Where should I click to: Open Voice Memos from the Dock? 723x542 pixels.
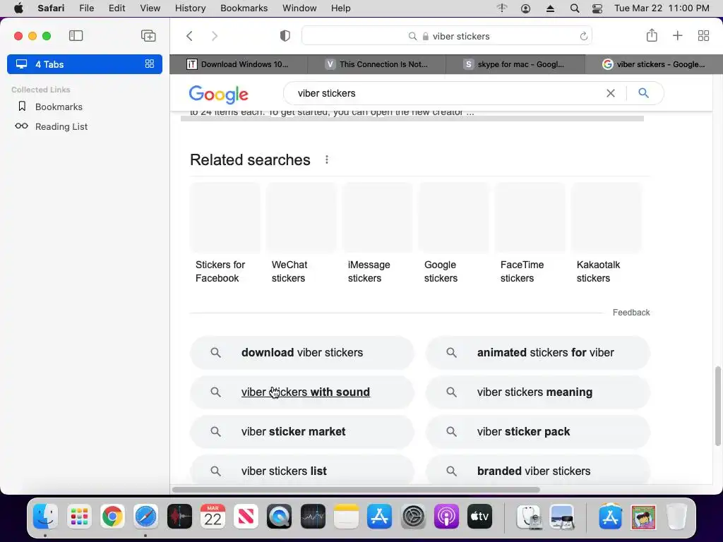[x=179, y=516]
